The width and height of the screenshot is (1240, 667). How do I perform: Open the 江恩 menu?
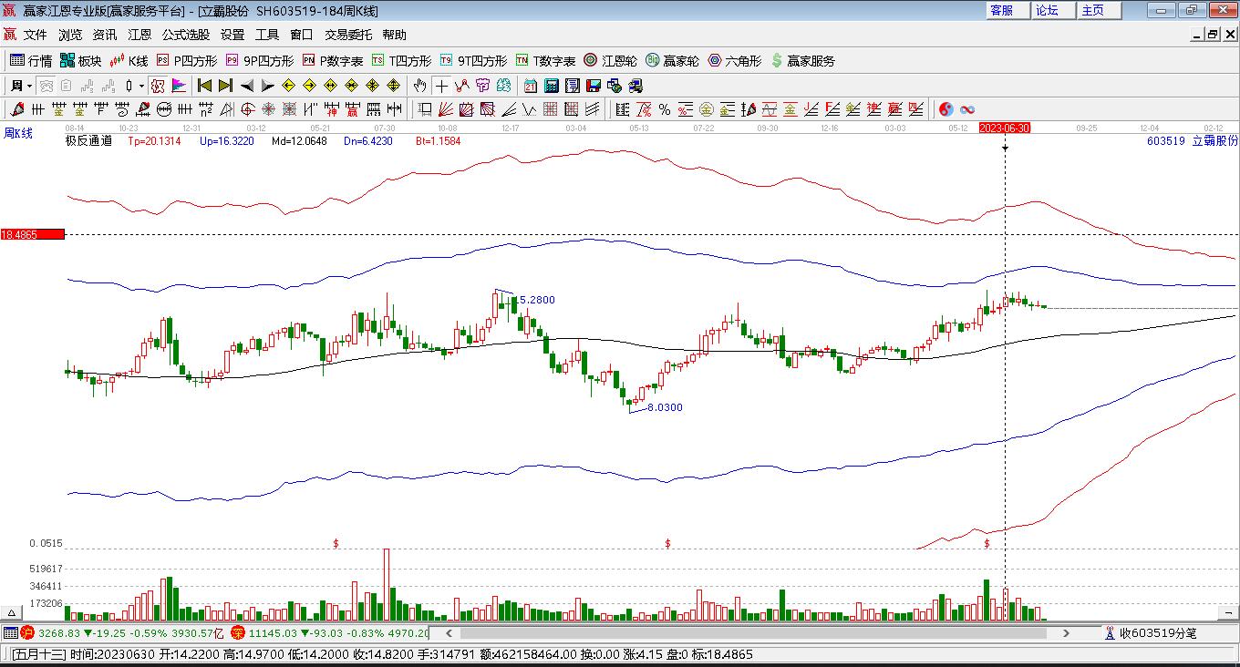coord(139,35)
